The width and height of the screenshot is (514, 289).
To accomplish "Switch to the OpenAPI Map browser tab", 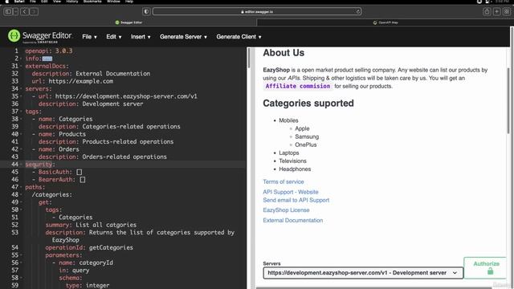I will click(385, 22).
